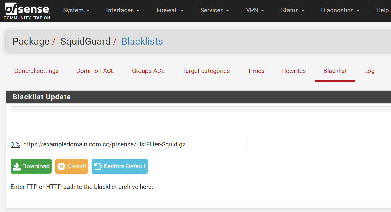Click the Blacklists breadcrumb link
Image resolution: width=391 pixels, height=212 pixels.
click(142, 41)
